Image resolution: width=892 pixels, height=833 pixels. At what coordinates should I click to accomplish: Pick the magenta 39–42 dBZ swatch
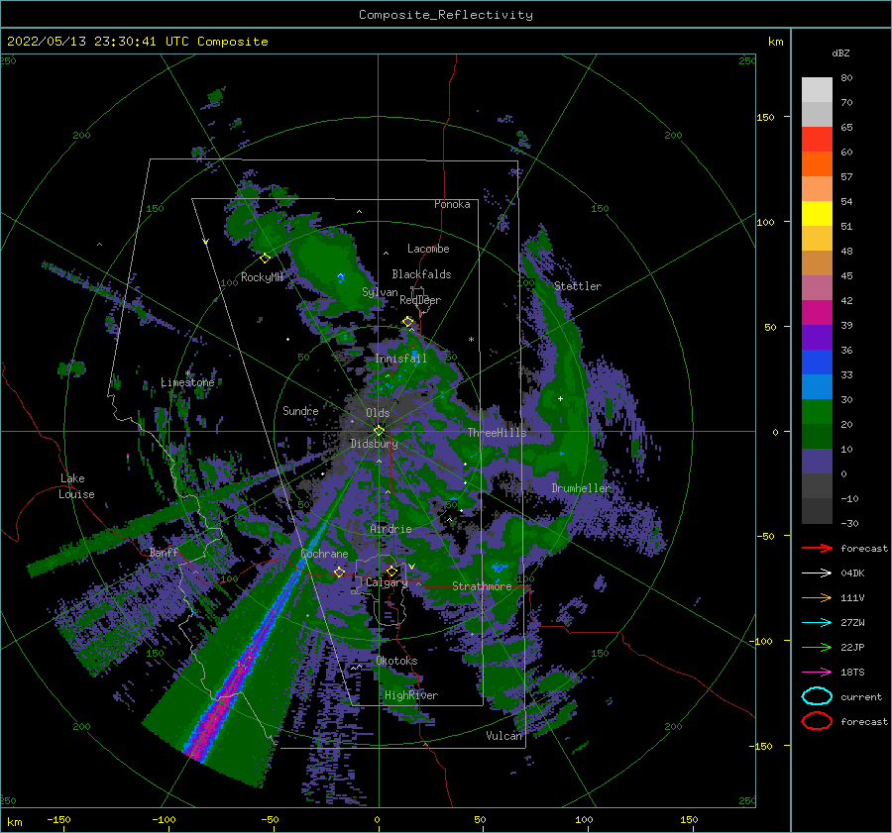[817, 312]
